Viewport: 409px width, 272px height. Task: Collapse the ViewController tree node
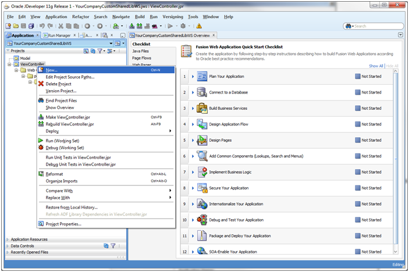click(x=9, y=64)
